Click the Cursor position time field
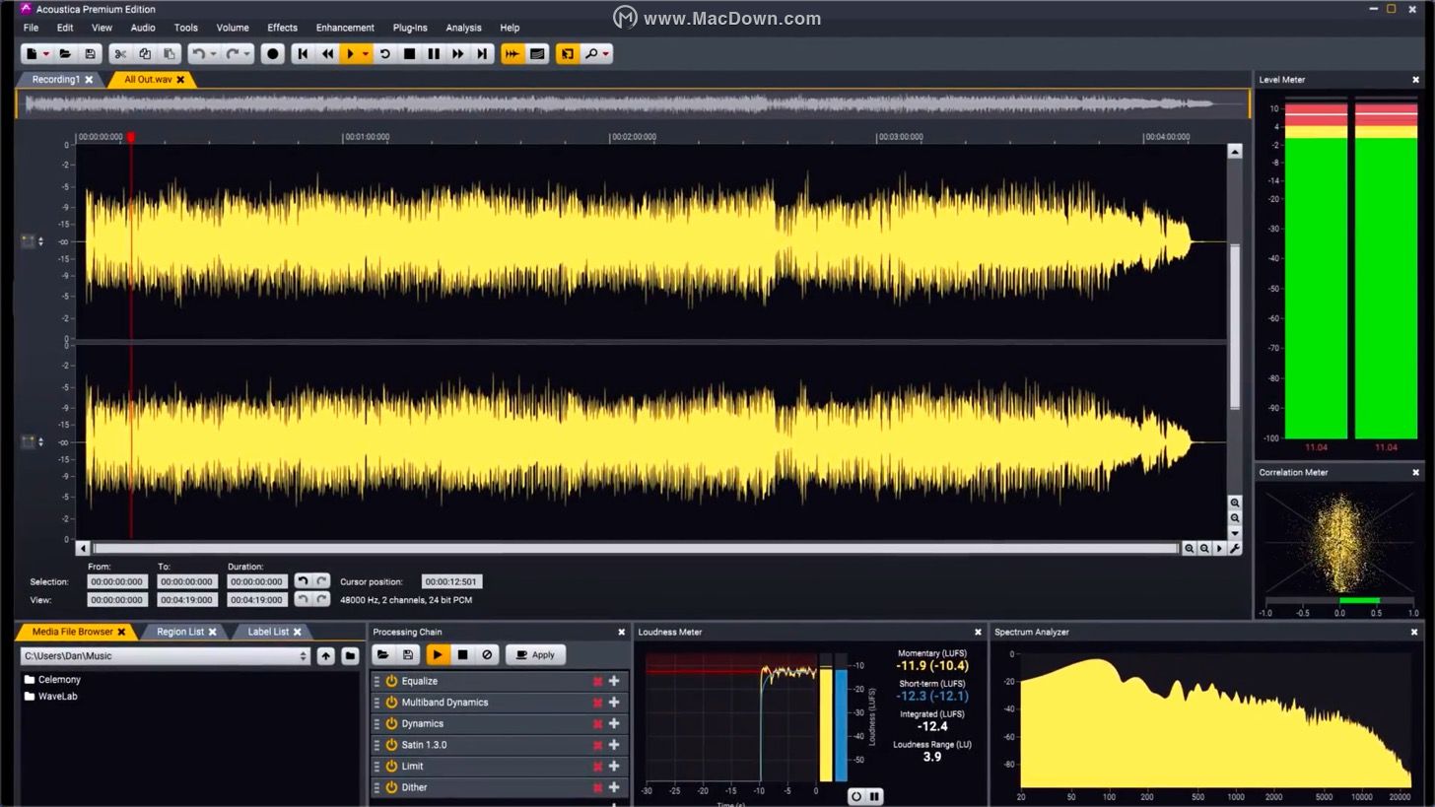Screen dimensions: 1435x807 click(x=450, y=581)
